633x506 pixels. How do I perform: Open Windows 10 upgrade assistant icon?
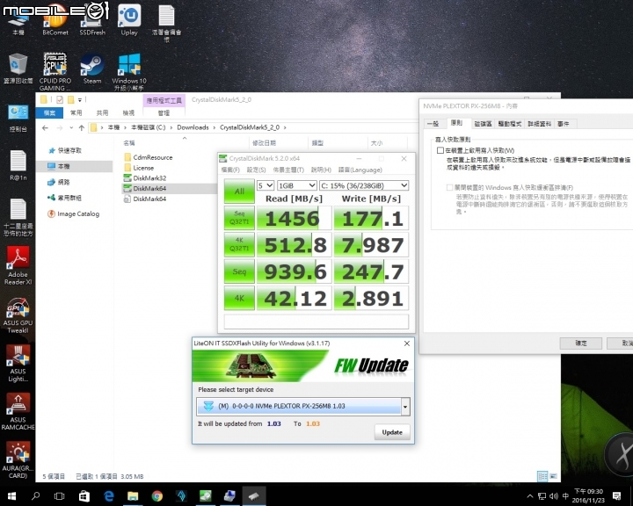click(x=129, y=72)
